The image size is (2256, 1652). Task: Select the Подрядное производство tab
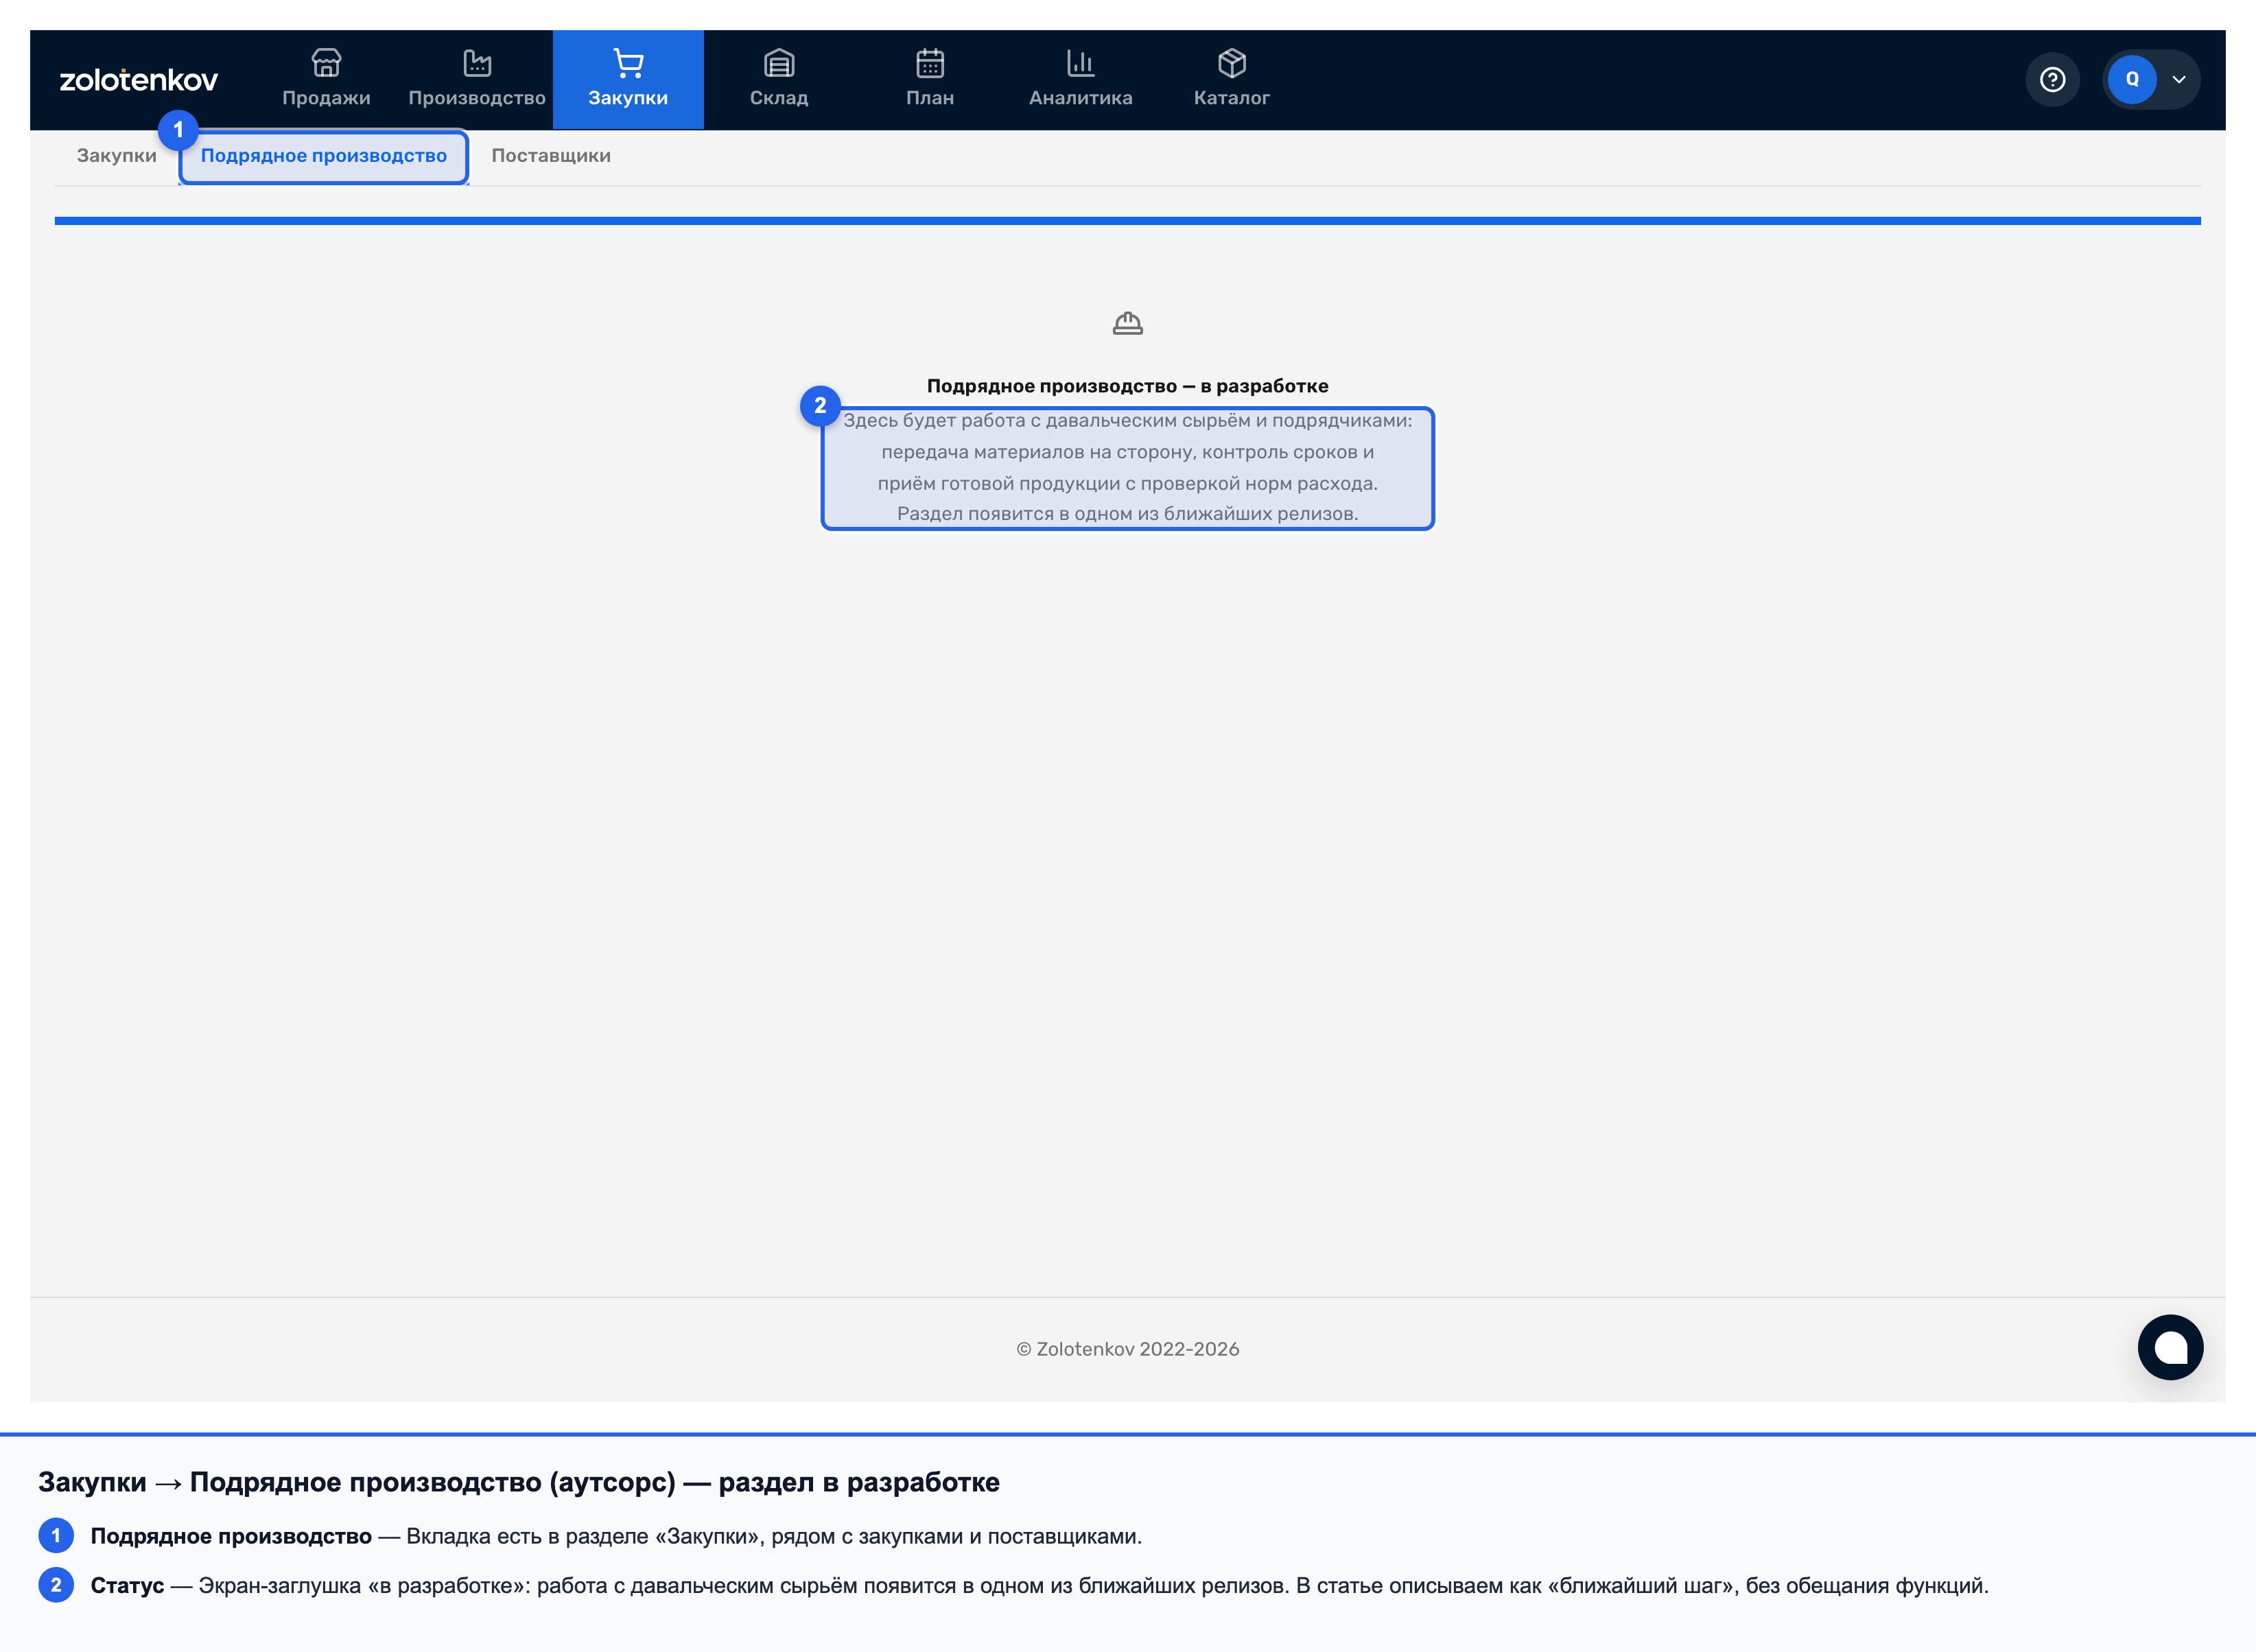pos(324,156)
